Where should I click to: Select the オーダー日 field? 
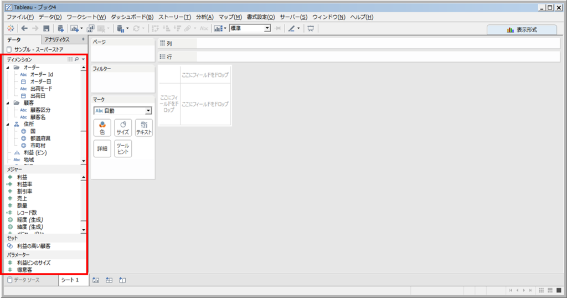click(x=40, y=82)
